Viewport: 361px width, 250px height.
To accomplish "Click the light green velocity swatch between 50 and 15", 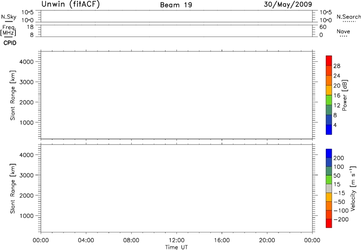I will pos(329,180).
